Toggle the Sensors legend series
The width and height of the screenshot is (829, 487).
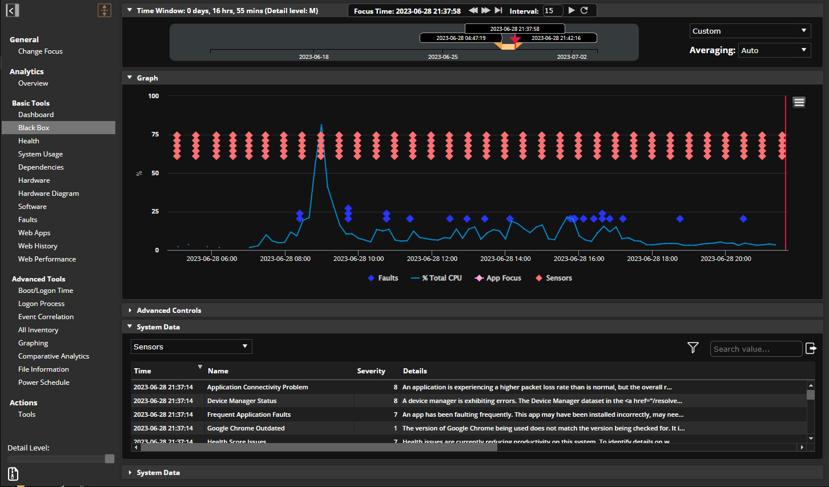tap(554, 278)
